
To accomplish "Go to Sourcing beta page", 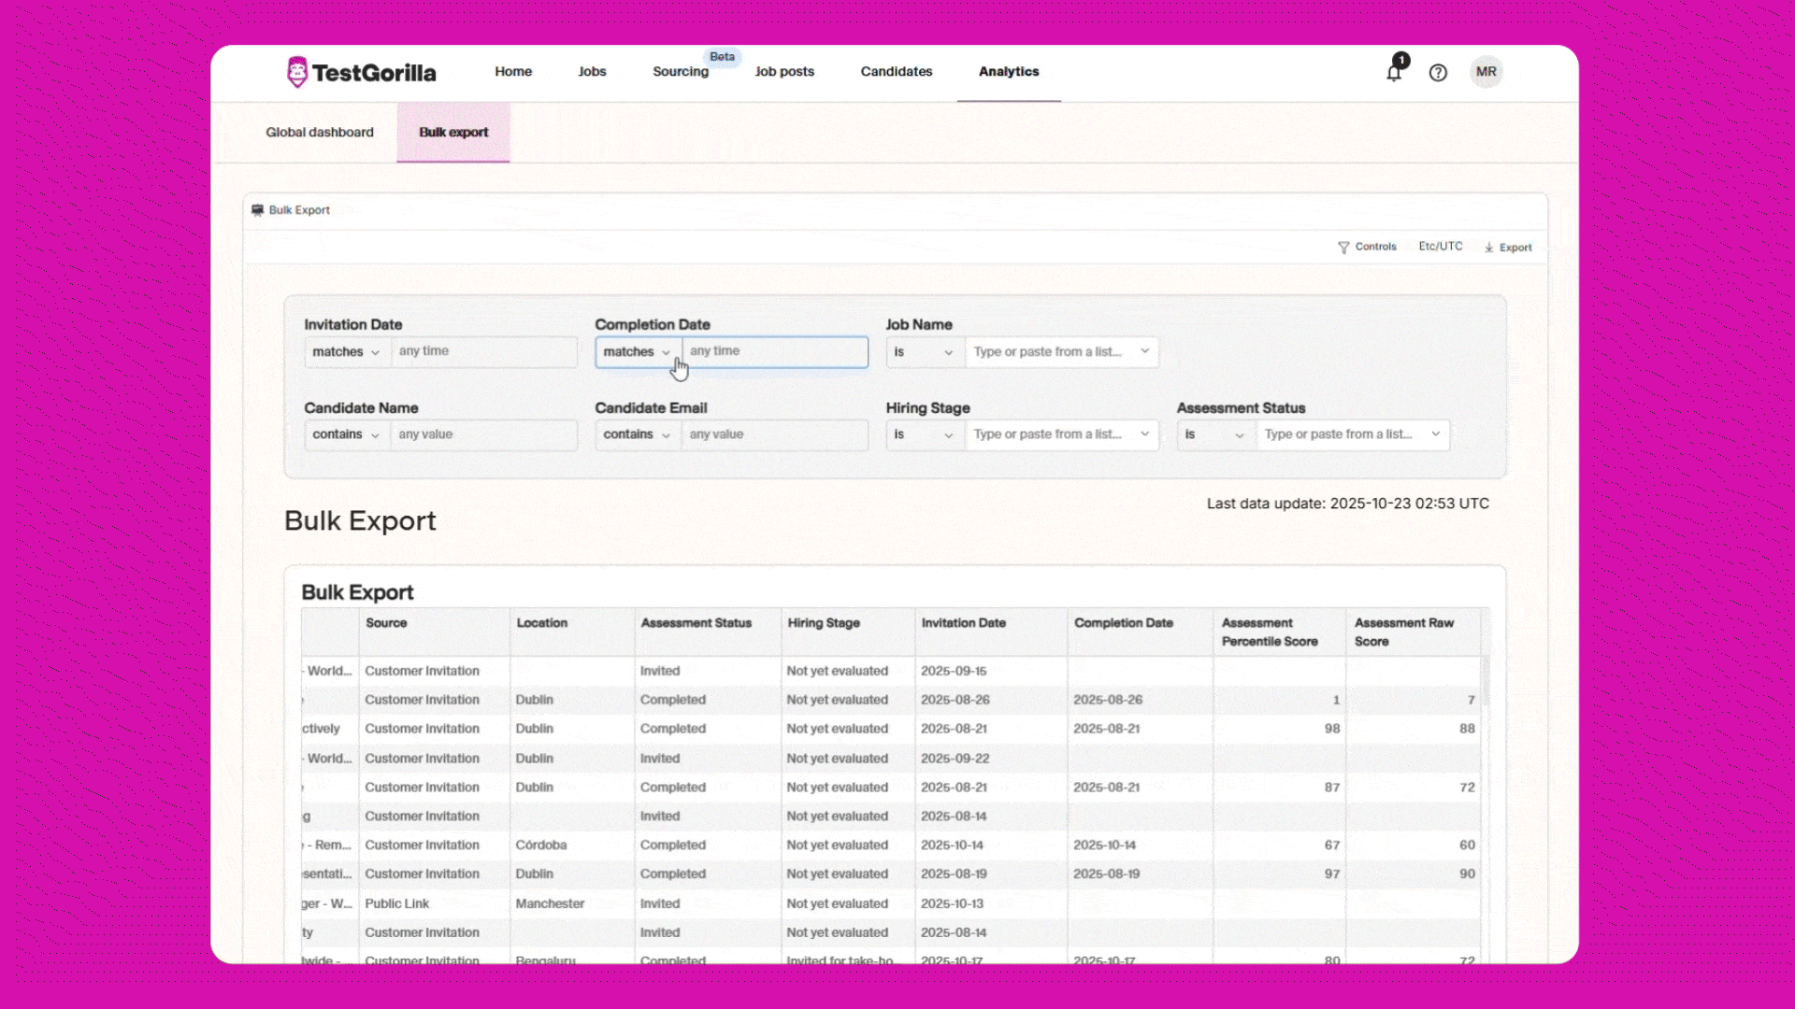I will click(681, 72).
